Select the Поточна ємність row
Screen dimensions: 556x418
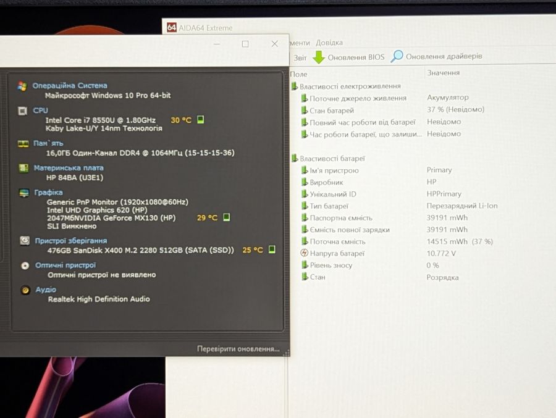click(397, 241)
